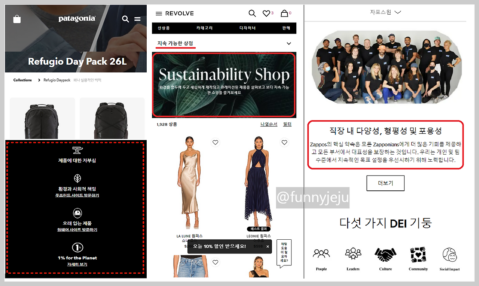The width and height of the screenshot is (479, 286).
Task: Click the Culture handshake icon
Action: point(385,255)
